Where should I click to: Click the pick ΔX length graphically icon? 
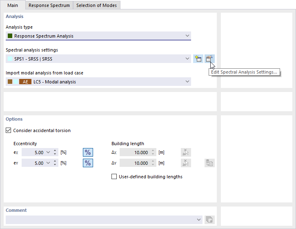coord(186,153)
